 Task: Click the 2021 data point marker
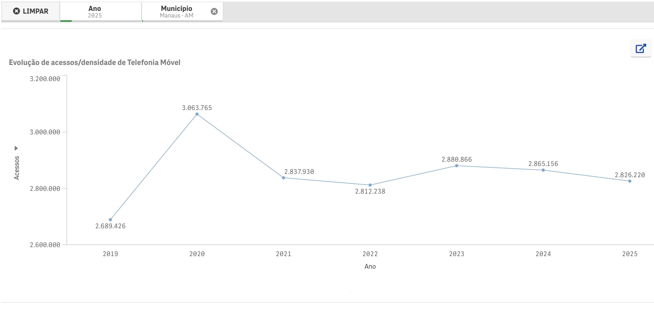[283, 178]
